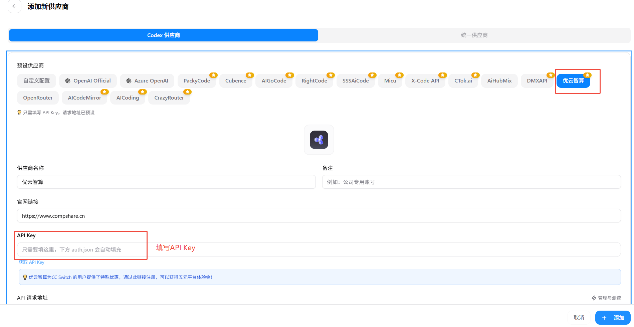The width and height of the screenshot is (634, 327).
Task: Click the 管理与测速 lightning link
Action: pyautogui.click(x=606, y=298)
